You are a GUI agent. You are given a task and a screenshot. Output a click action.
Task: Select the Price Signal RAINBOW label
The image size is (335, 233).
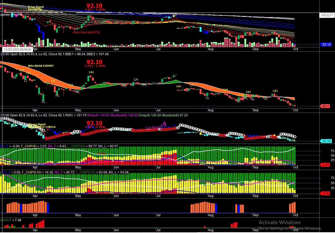36,8
